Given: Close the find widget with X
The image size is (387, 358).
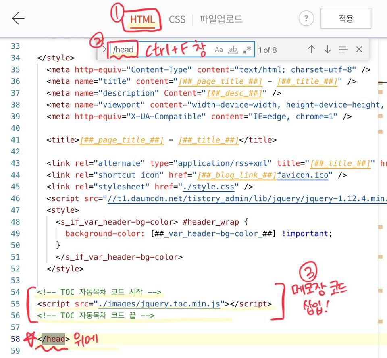Looking at the screenshot, I should pos(359,49).
